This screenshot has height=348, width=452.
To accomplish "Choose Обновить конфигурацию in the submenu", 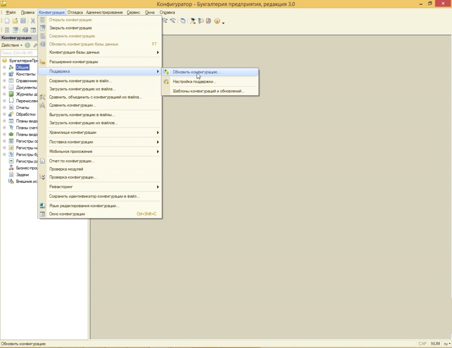I will (x=210, y=72).
